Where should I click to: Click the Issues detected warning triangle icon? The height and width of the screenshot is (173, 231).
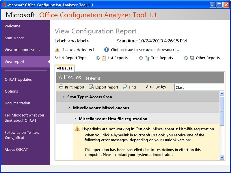(x=57, y=49)
